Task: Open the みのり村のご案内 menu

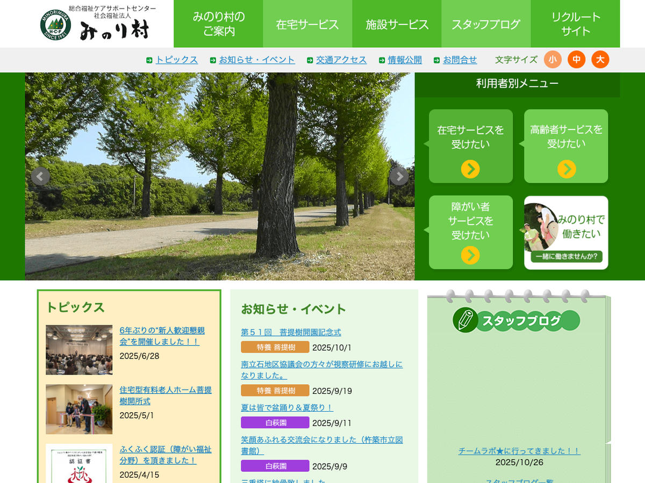Action: tap(218, 24)
